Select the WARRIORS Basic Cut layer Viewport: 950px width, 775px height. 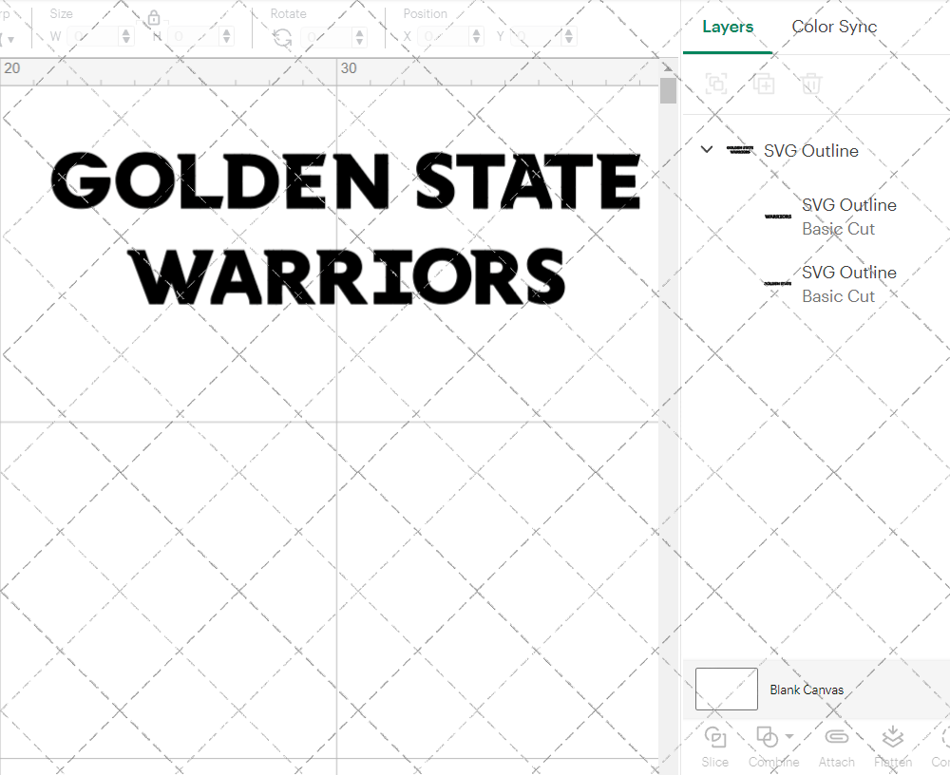pyautogui.click(x=848, y=217)
